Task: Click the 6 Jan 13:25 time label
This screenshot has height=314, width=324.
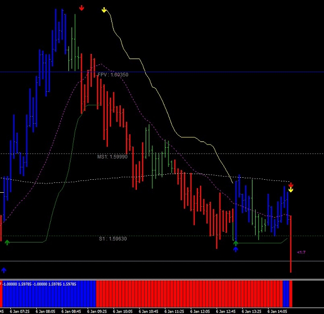Action: click(251, 311)
